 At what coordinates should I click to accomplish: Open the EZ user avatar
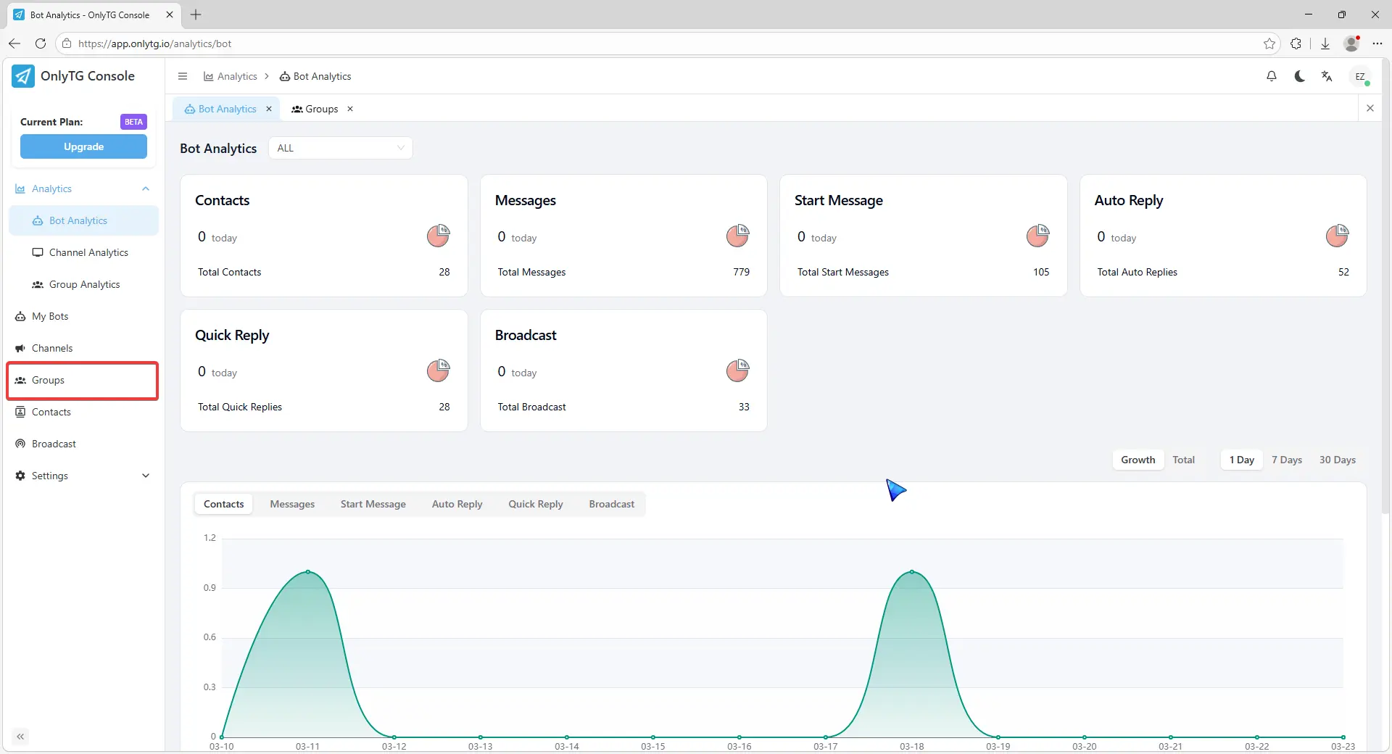[1360, 77]
